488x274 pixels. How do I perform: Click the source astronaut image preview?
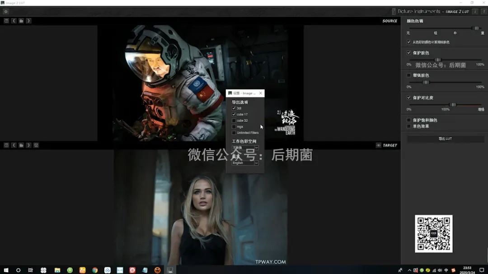pyautogui.click(x=201, y=83)
